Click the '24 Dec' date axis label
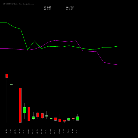Image resolution: width=138 pixels, height=138 pixels. 19,131
